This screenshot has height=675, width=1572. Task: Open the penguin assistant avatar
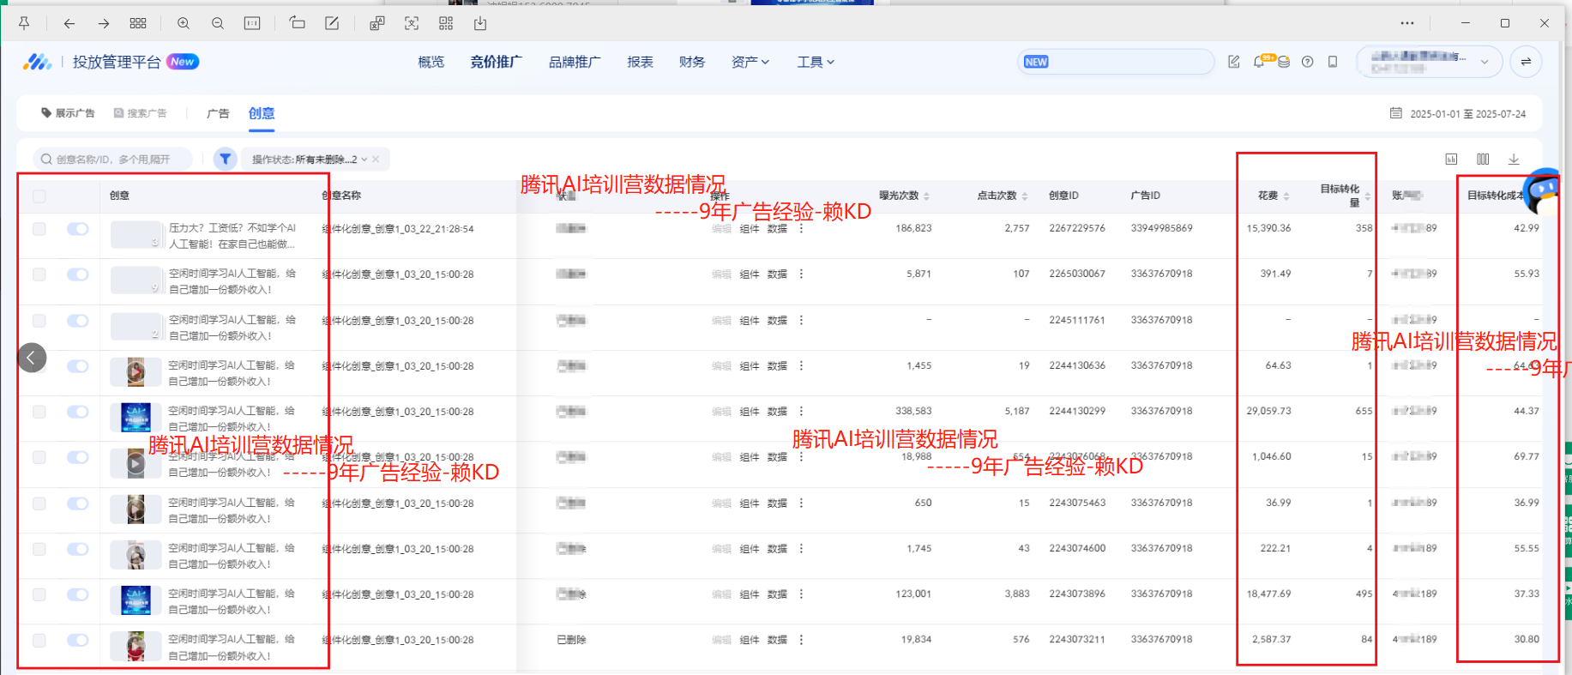1544,190
